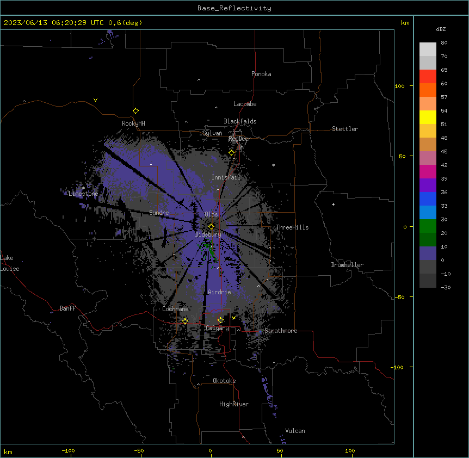Viewport: 469px width, 458px height.
Task: Click the Limestone map label
Action: [83, 194]
